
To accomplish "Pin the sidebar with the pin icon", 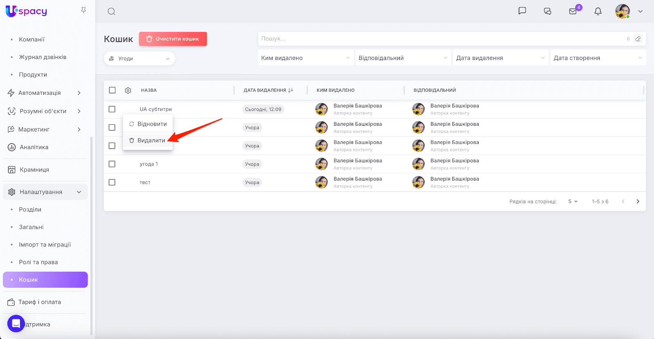I will (x=83, y=10).
